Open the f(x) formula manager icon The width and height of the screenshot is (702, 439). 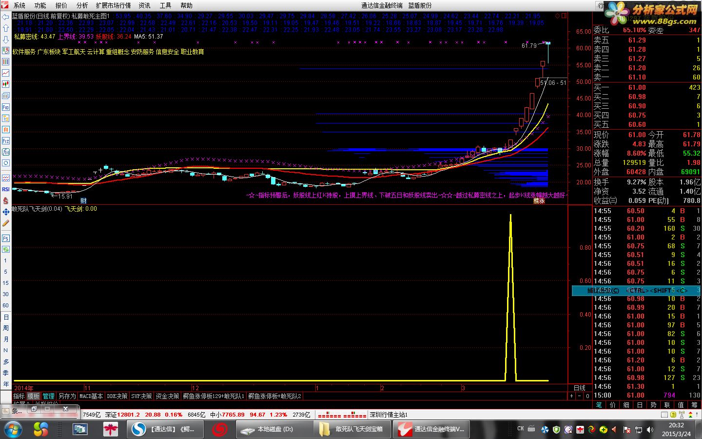[6, 152]
